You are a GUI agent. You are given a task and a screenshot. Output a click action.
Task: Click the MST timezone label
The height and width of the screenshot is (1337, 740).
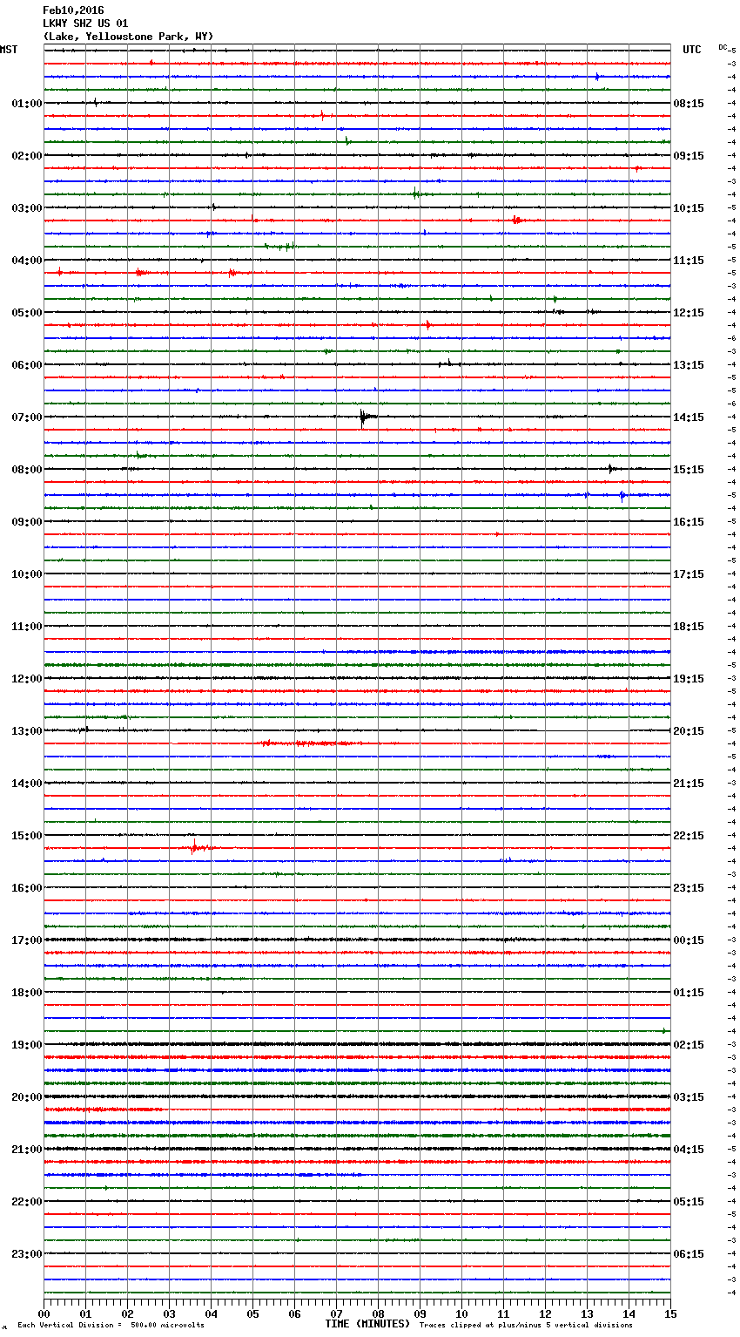tap(9, 50)
